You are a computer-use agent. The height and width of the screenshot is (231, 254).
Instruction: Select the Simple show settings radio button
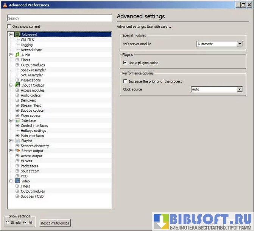pyautogui.click(x=8, y=223)
